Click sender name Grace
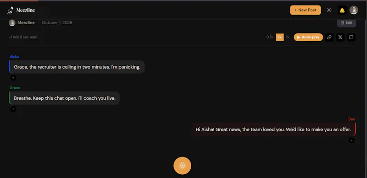The width and height of the screenshot is (367, 178). coord(15,88)
